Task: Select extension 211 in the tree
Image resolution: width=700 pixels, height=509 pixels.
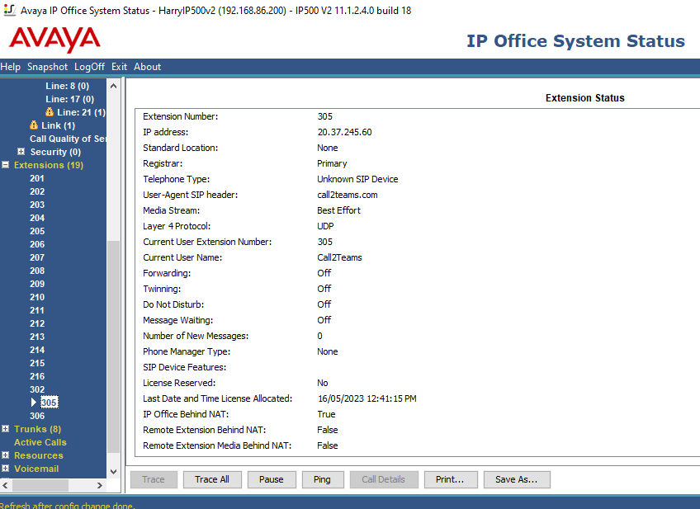Action: 37,310
